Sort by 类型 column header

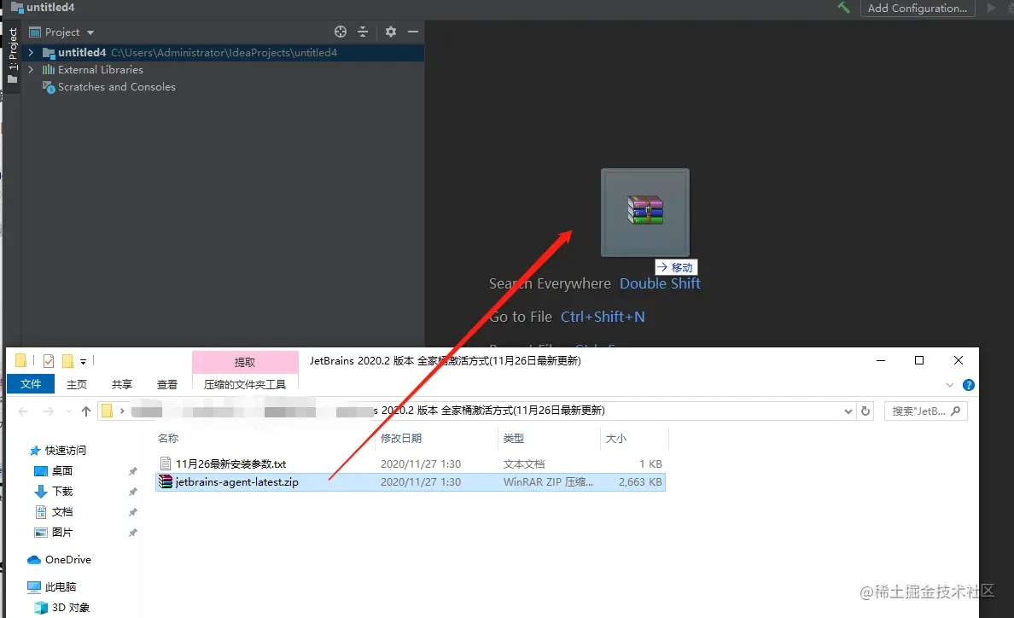[x=514, y=438]
